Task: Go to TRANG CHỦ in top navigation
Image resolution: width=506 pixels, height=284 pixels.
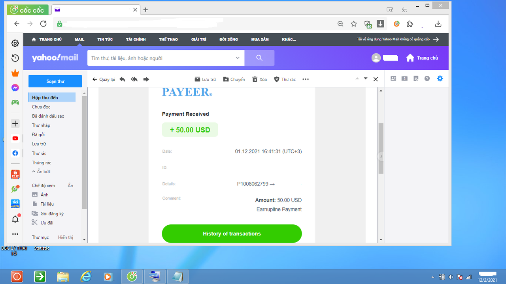Action: pyautogui.click(x=47, y=39)
